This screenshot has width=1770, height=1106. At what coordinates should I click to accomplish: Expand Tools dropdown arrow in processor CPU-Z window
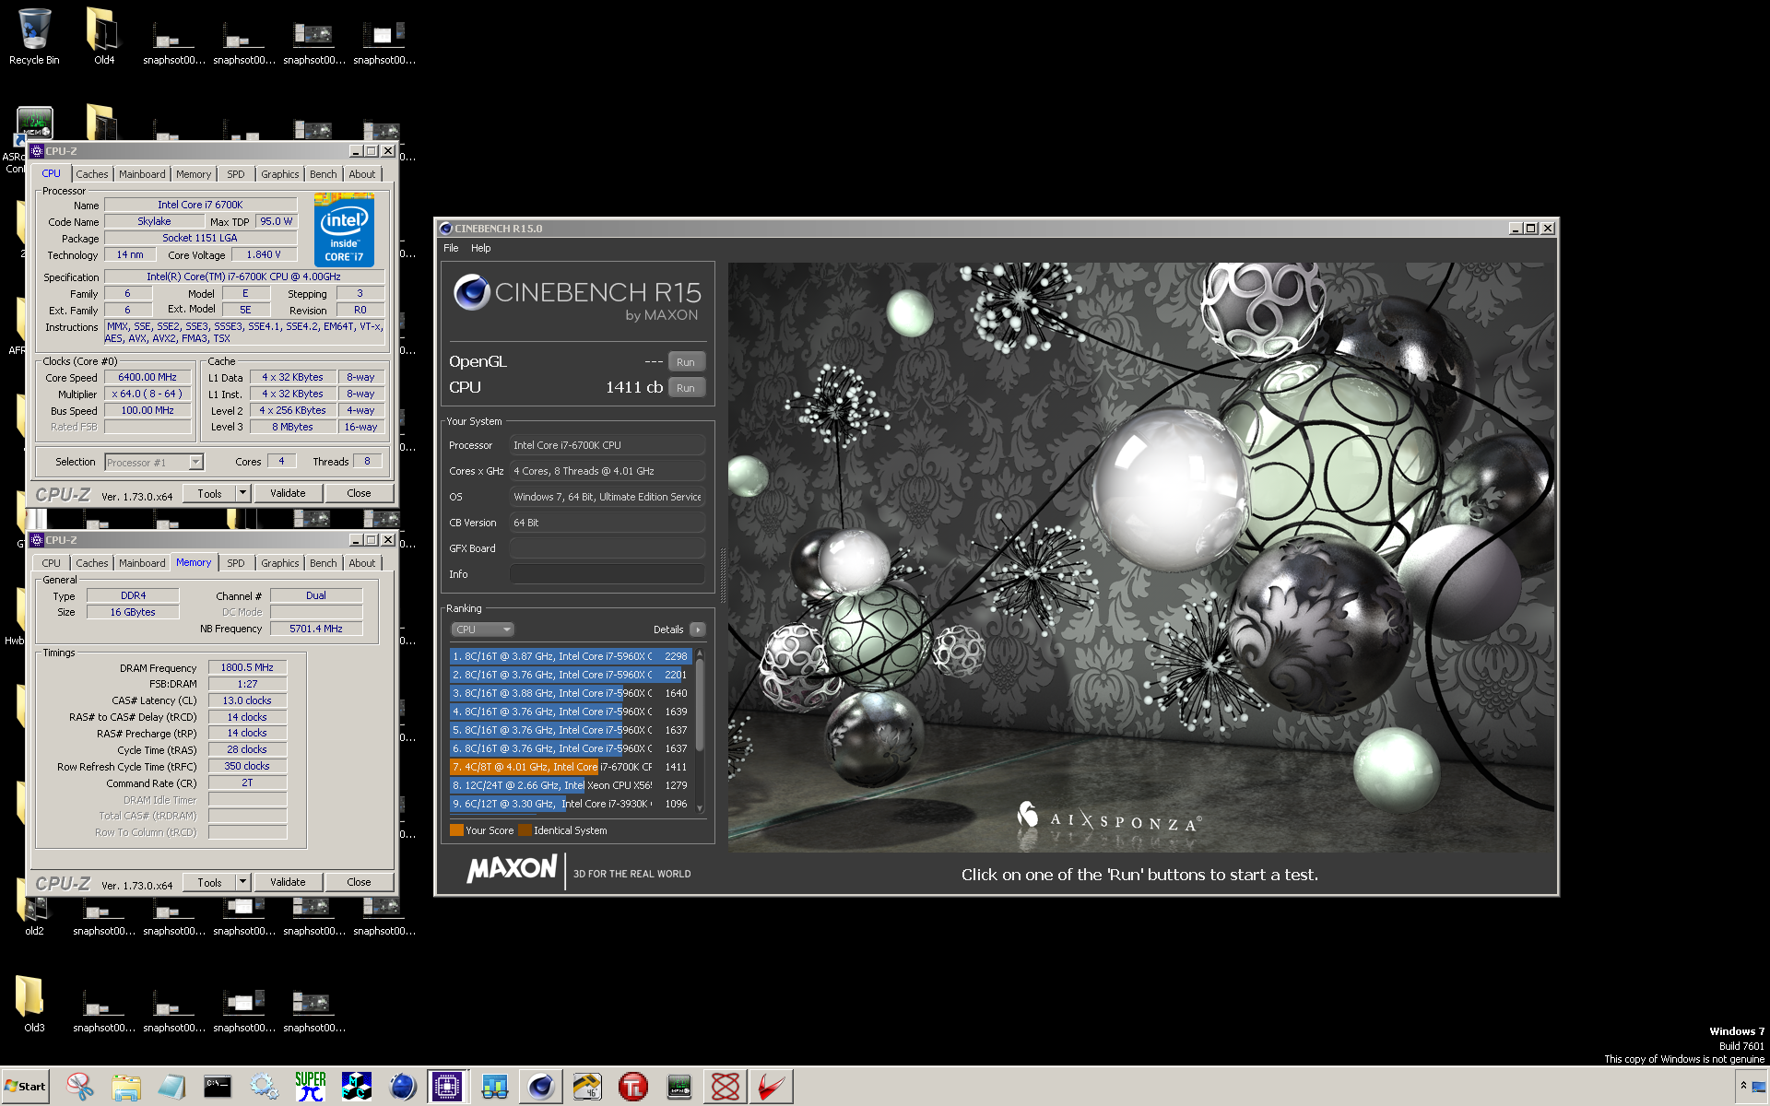(243, 494)
